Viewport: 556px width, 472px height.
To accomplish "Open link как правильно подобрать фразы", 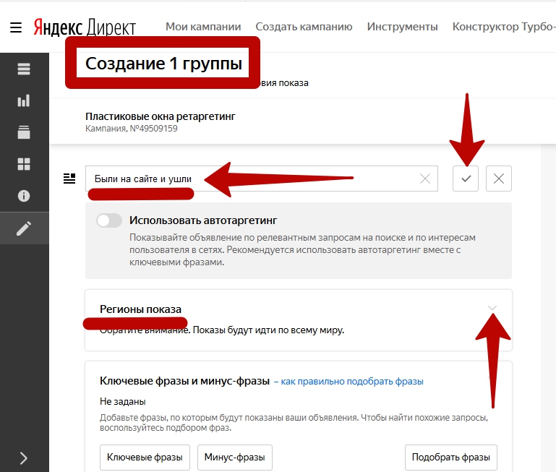I will 352,382.
